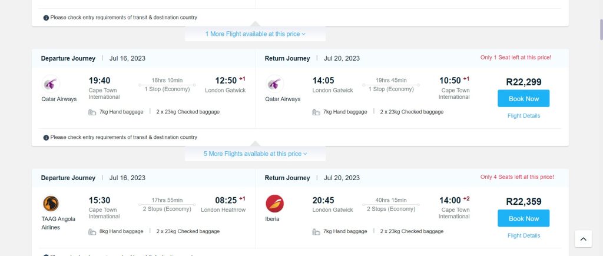603x256 pixels.
Task: Open Flight Details for the R22,359 fare
Action: point(524,236)
